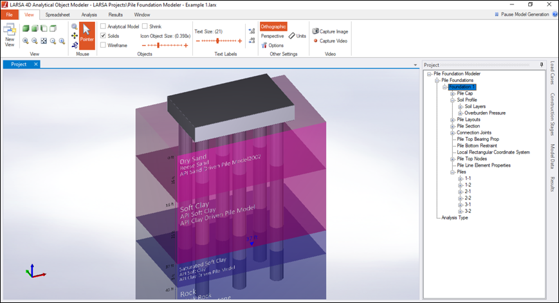
Task: Select Pile Bottom Restraint tree item
Action: [x=477, y=146]
